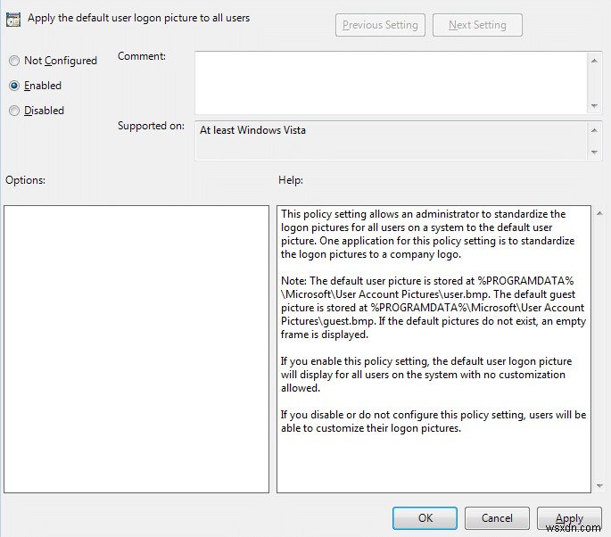
Task: Select the Not Configured radio button
Action: pos(13,61)
